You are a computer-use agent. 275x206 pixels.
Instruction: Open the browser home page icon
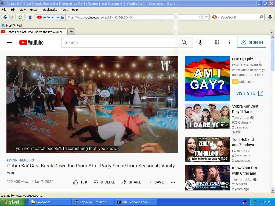30,17
